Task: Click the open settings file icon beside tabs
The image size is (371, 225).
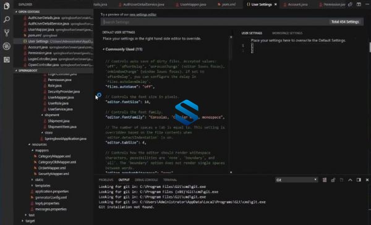Action: tap(350, 4)
